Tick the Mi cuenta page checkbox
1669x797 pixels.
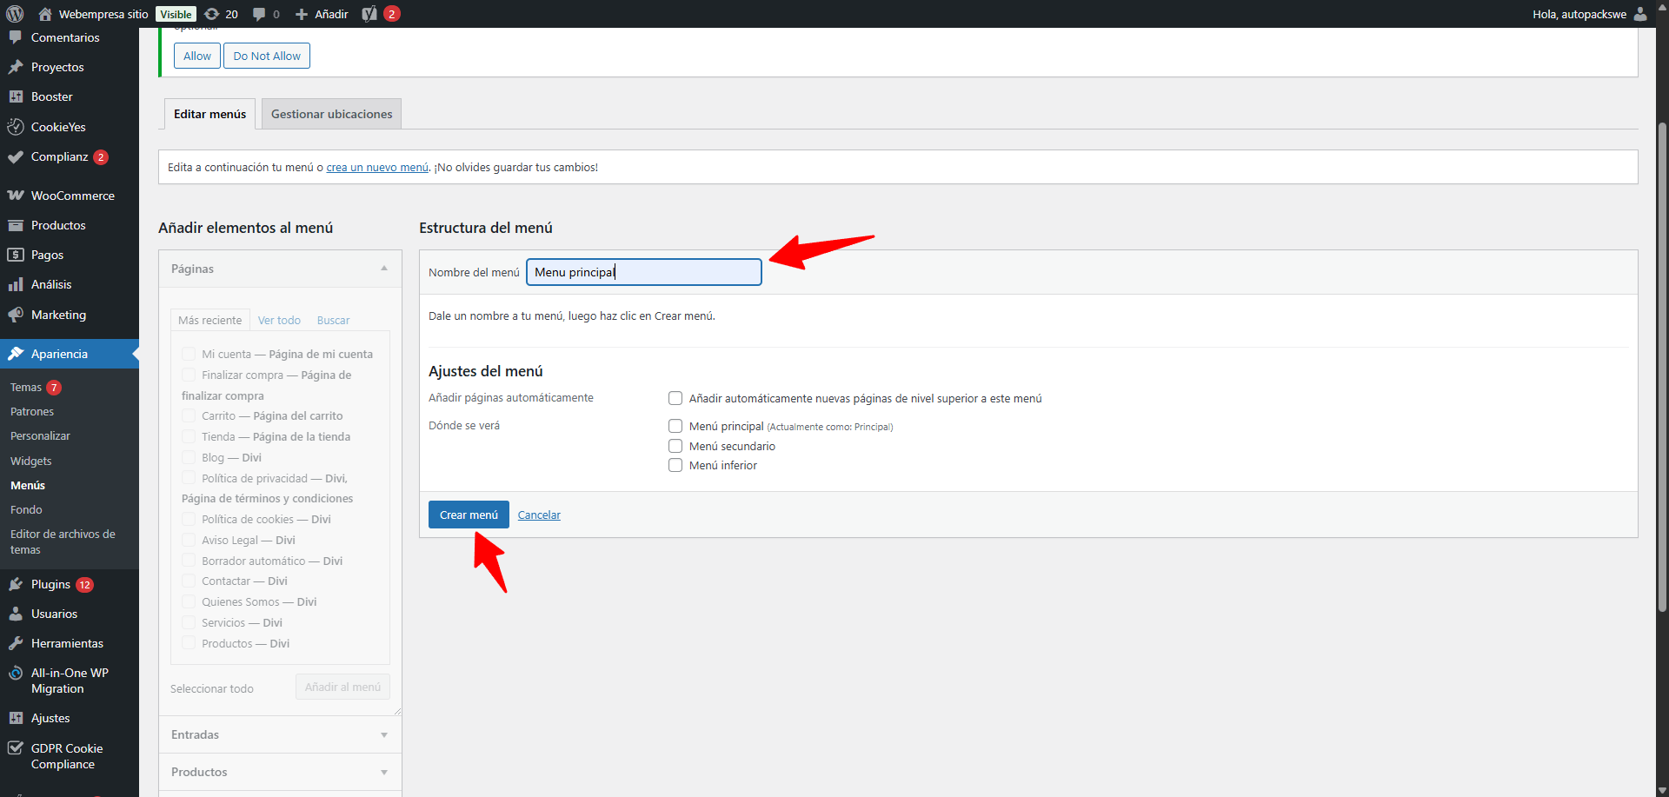(x=189, y=354)
